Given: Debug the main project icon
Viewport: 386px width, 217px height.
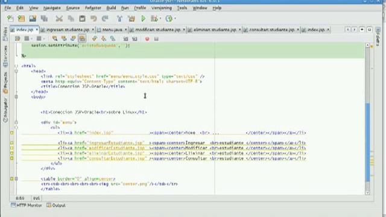Looking at the screenshot, I should coord(154,19).
